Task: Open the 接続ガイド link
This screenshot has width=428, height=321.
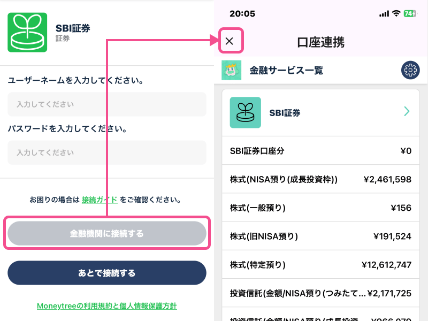Action: [x=100, y=200]
